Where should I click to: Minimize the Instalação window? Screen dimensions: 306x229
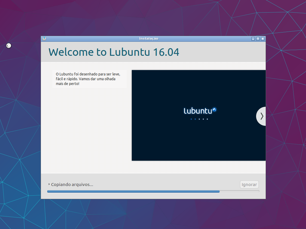tap(253, 39)
